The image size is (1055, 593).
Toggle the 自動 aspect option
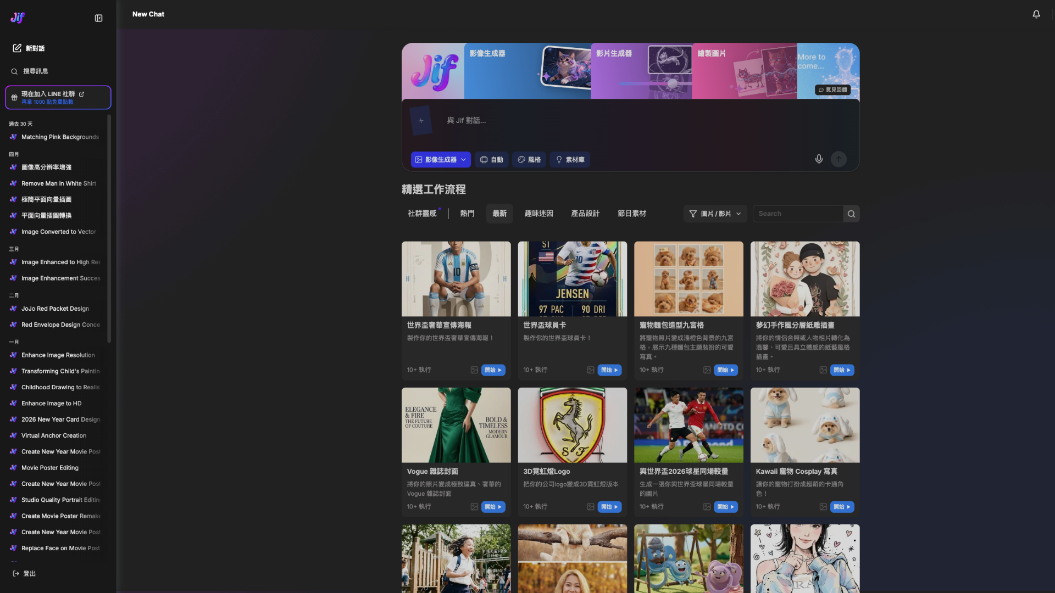point(491,160)
